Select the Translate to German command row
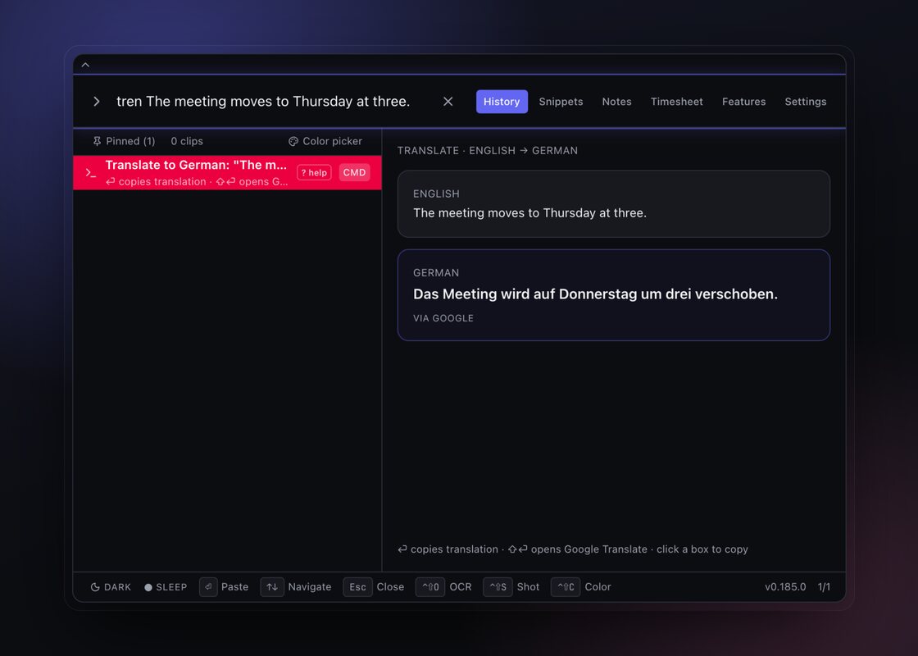Image resolution: width=918 pixels, height=656 pixels. pos(227,173)
